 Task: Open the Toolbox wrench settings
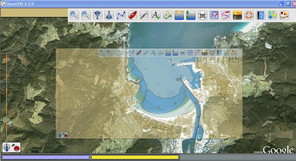(144, 15)
